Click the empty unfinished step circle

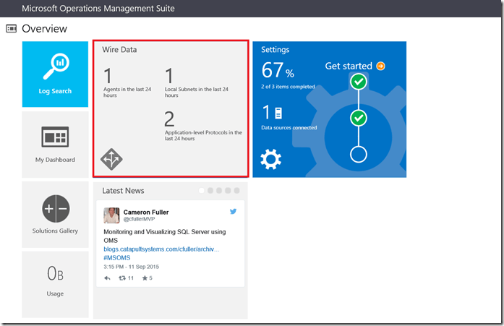(x=359, y=153)
